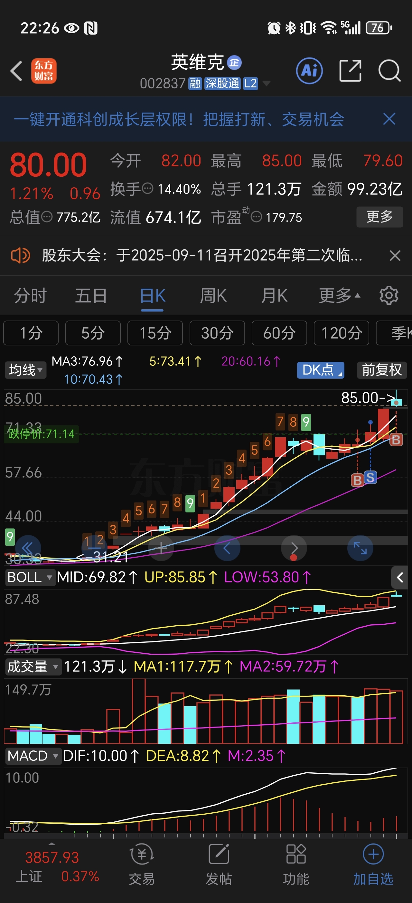
Task: Open chart settings gear icon
Action: [x=389, y=295]
